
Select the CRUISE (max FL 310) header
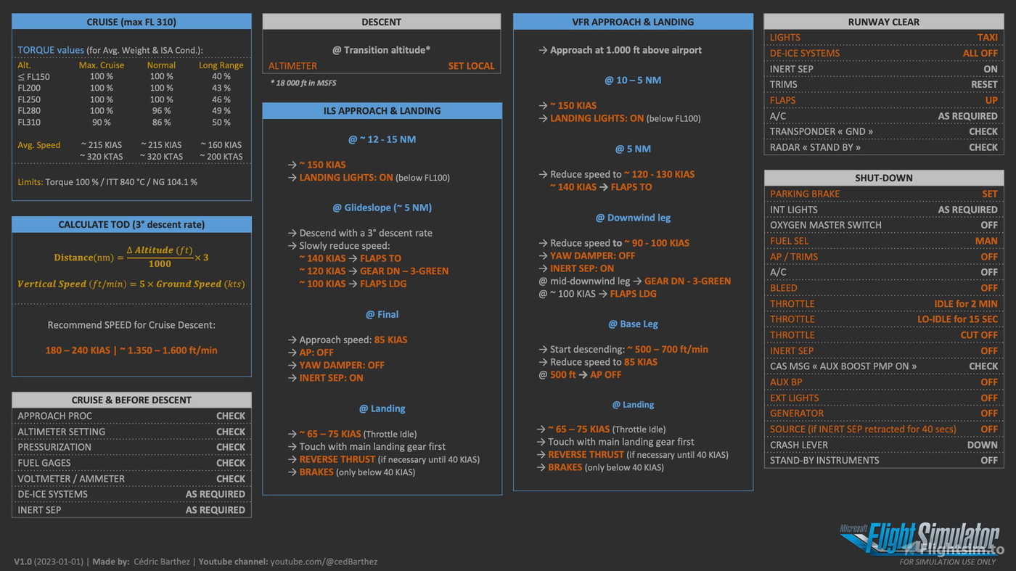click(131, 22)
